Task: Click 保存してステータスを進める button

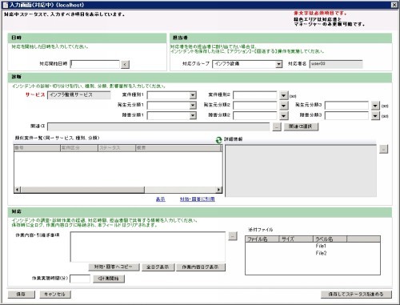Action: tap(356, 294)
